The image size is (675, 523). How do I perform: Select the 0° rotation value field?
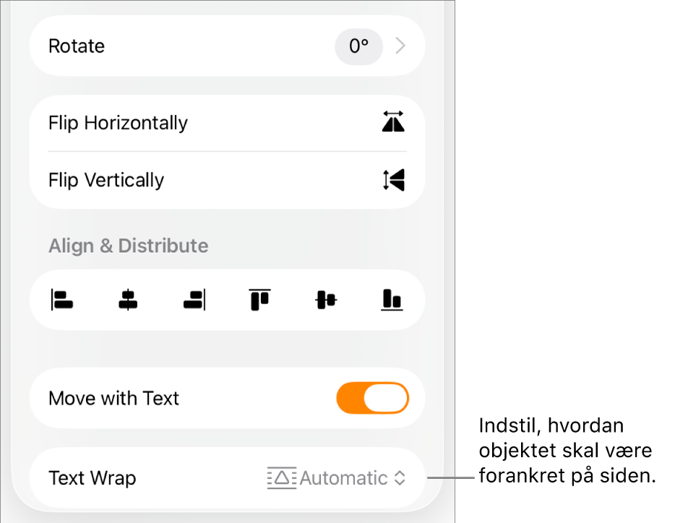click(358, 46)
